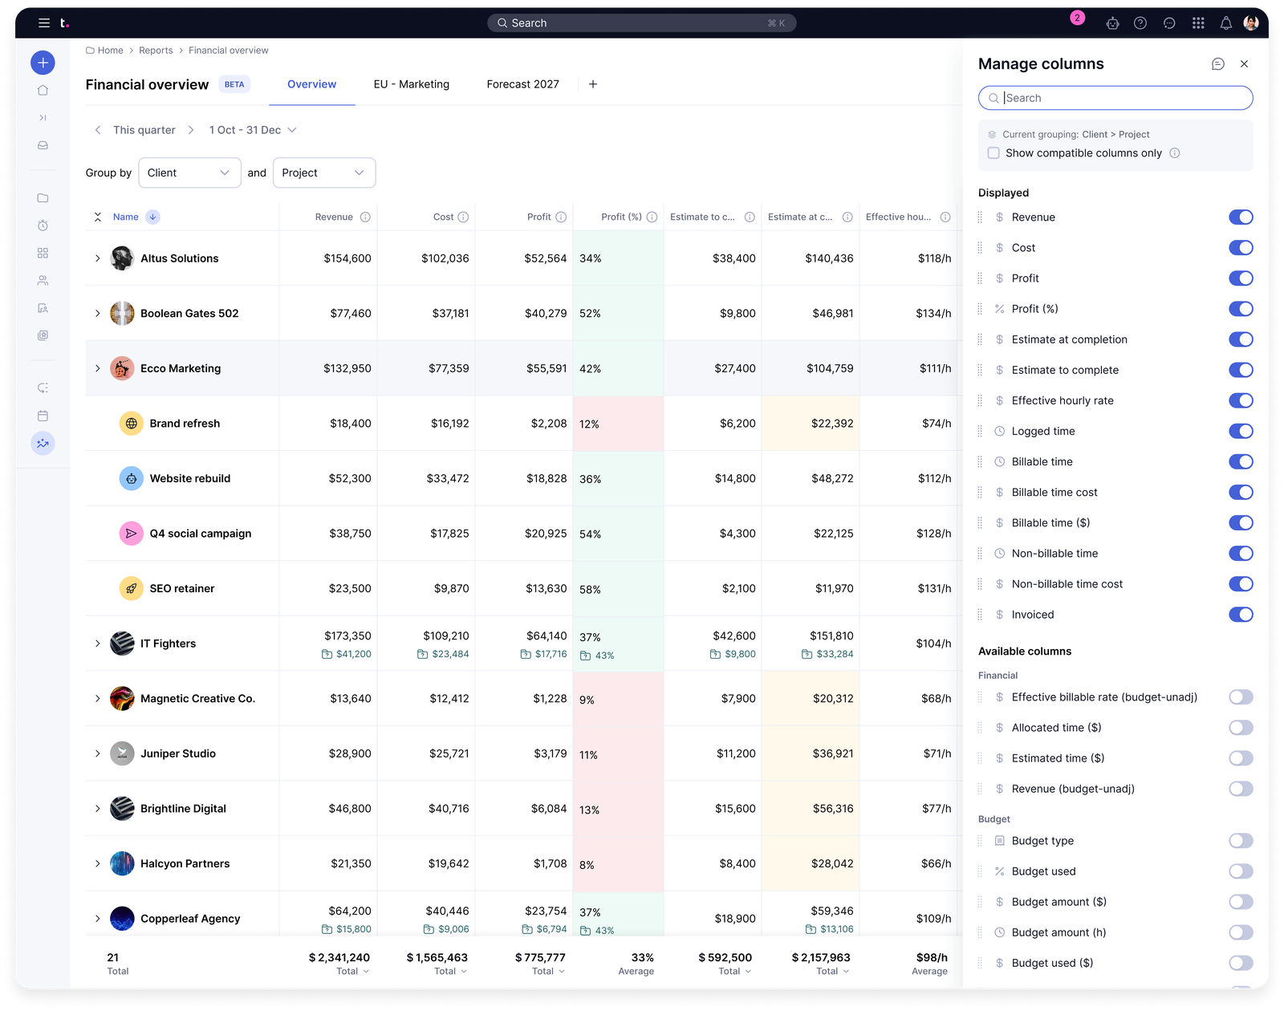The width and height of the screenshot is (1284, 1011).
Task: Click the blue plus create button
Action: coord(43,63)
